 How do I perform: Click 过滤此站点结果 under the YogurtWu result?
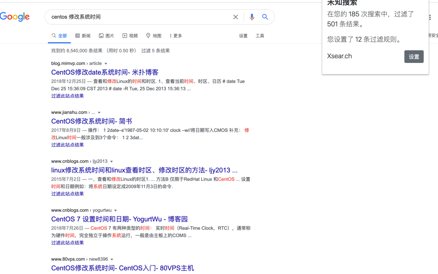pos(67,243)
